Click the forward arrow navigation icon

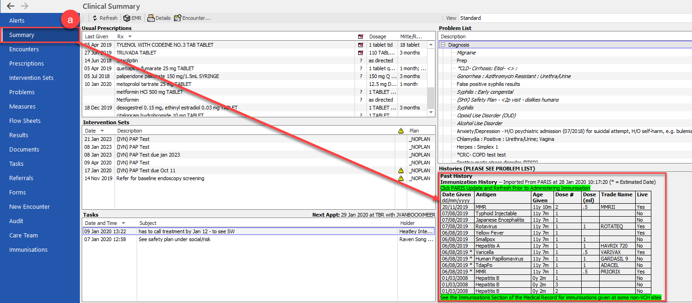(x=25, y=6)
